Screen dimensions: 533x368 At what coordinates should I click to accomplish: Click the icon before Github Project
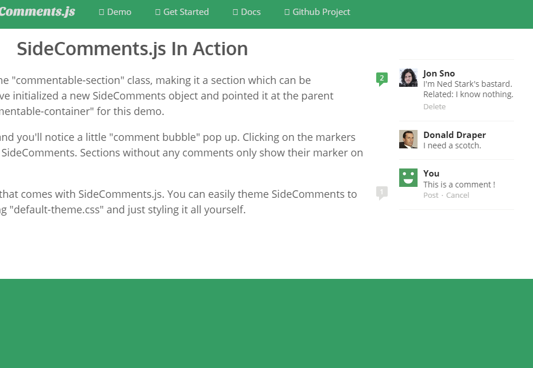287,12
